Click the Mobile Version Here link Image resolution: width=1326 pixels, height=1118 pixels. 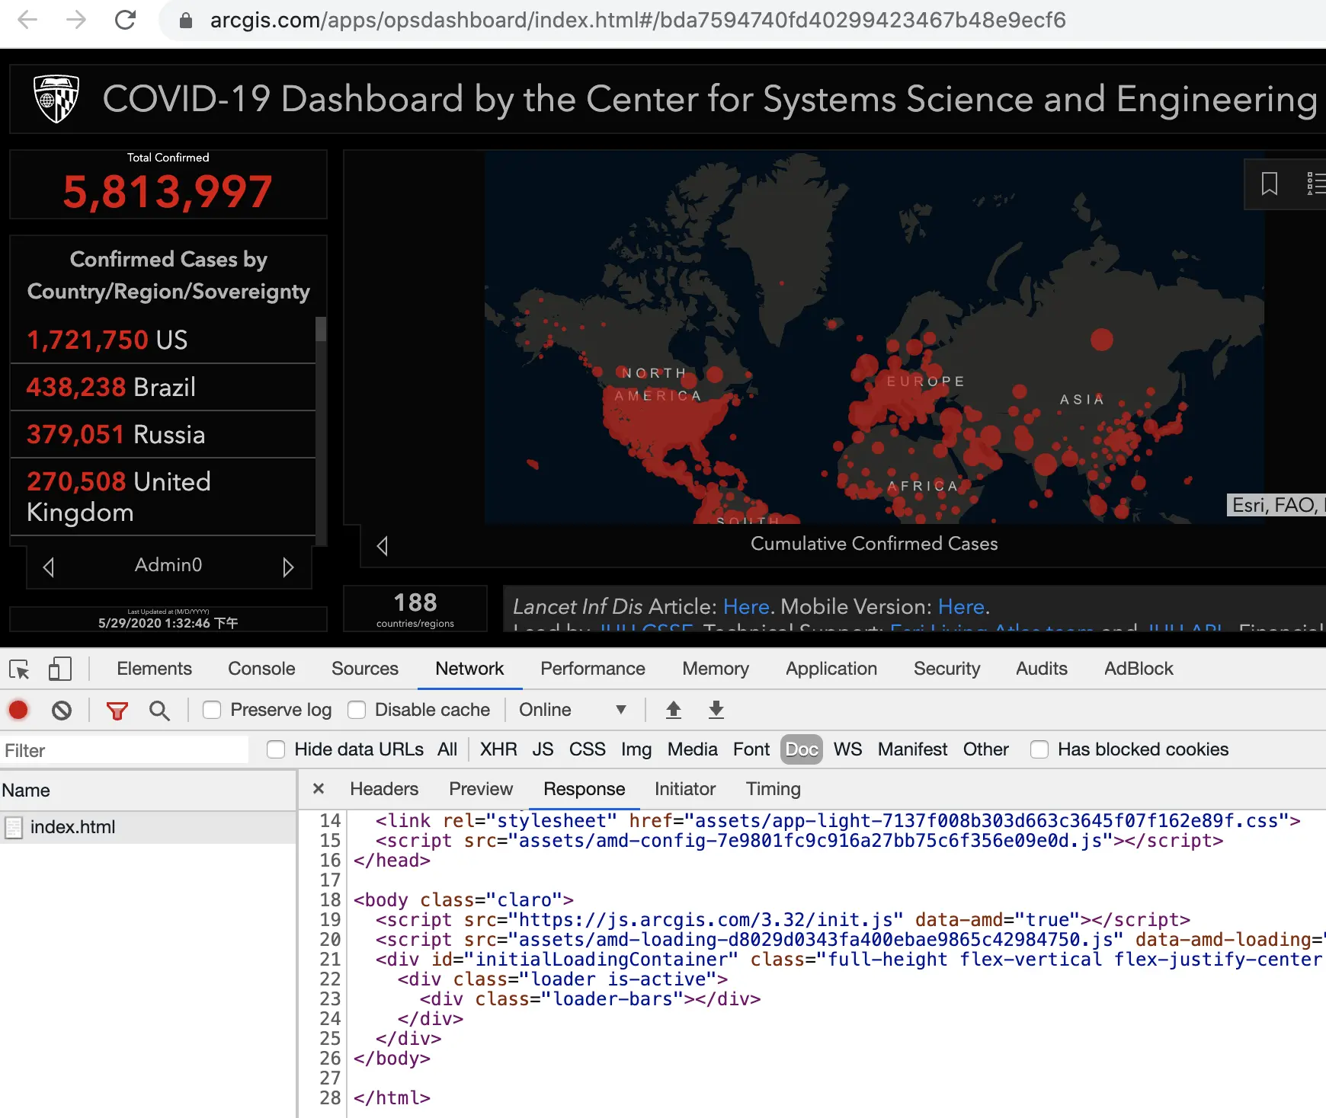pos(961,606)
